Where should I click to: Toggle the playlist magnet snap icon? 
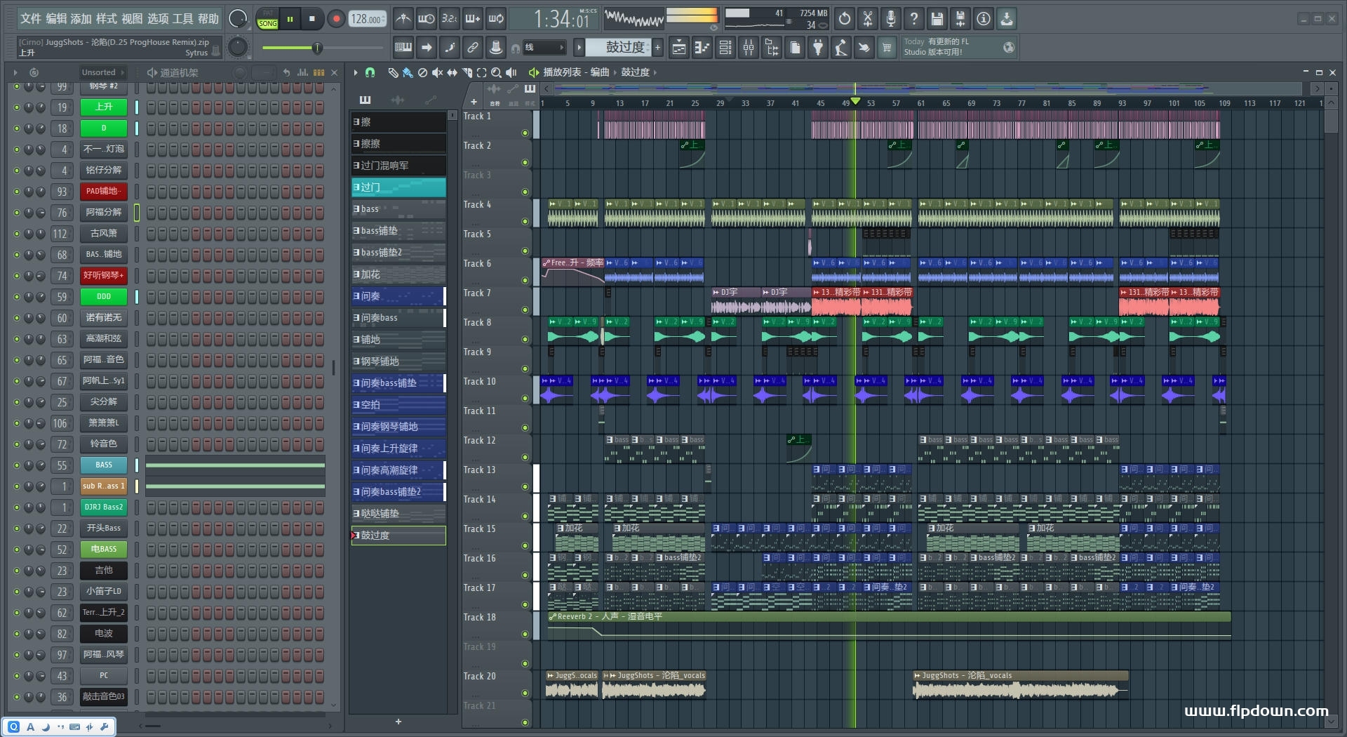370,72
